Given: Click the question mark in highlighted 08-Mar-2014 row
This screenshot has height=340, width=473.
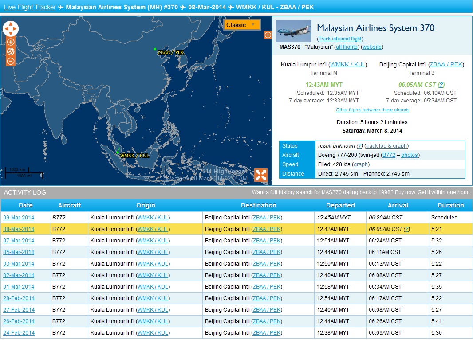Looking at the screenshot, I should click(406, 229).
